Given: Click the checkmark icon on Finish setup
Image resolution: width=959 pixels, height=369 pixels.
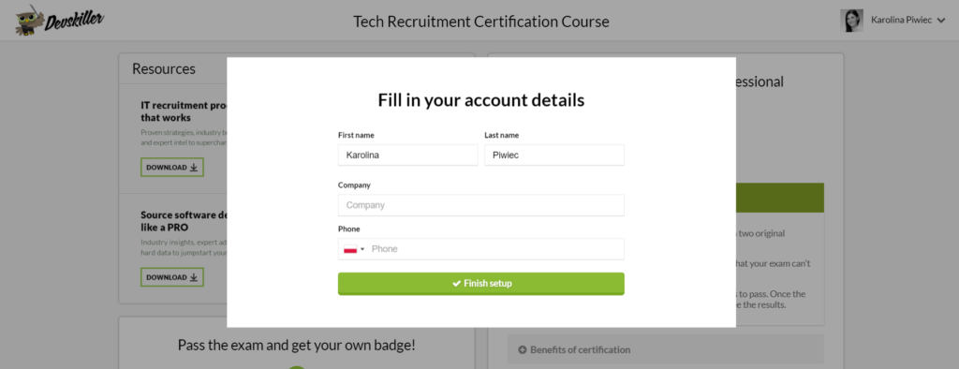Looking at the screenshot, I should coord(456,284).
